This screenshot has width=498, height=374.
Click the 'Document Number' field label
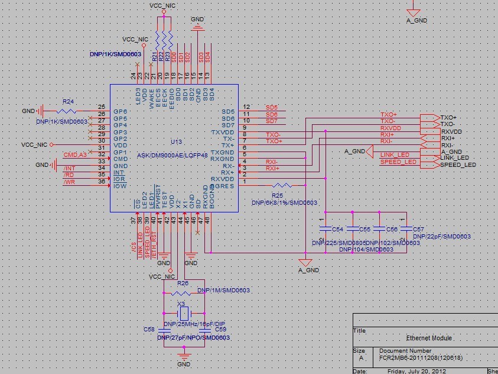(405, 351)
